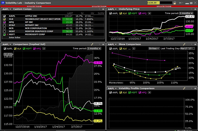Click the white 135.67 price tag in Underlying Price

[189, 17]
